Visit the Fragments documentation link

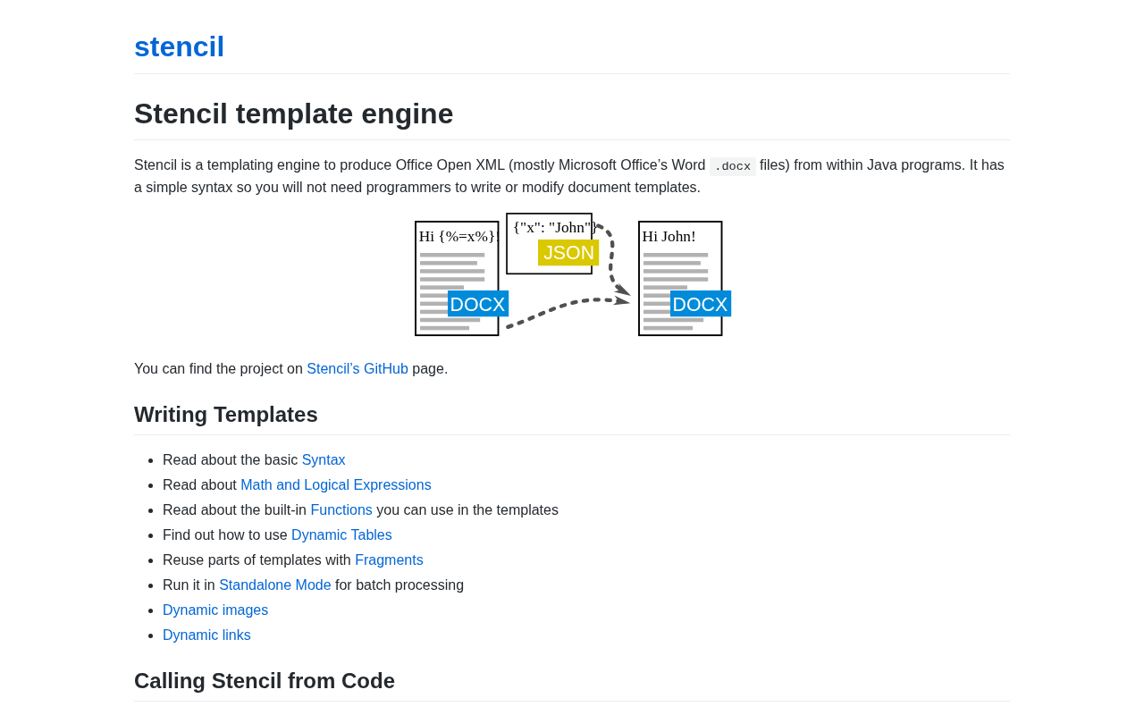[x=389, y=560]
